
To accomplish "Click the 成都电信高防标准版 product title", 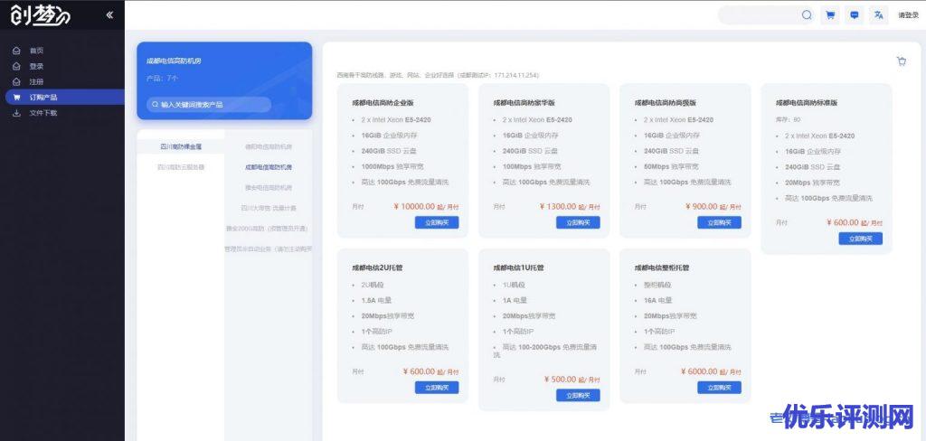I will 807,103.
